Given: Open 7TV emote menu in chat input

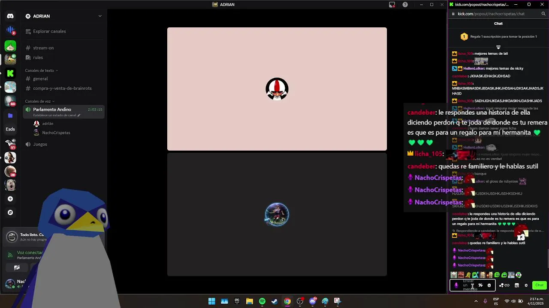Looking at the screenshot, I should pyautogui.click(x=480, y=285).
